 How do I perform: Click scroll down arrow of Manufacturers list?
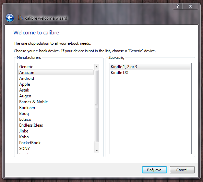click(97, 151)
